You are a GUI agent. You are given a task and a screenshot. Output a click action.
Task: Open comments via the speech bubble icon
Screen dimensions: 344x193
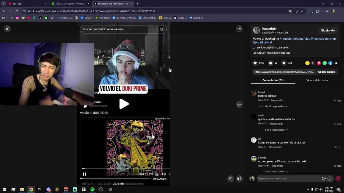pyautogui.click(x=271, y=63)
